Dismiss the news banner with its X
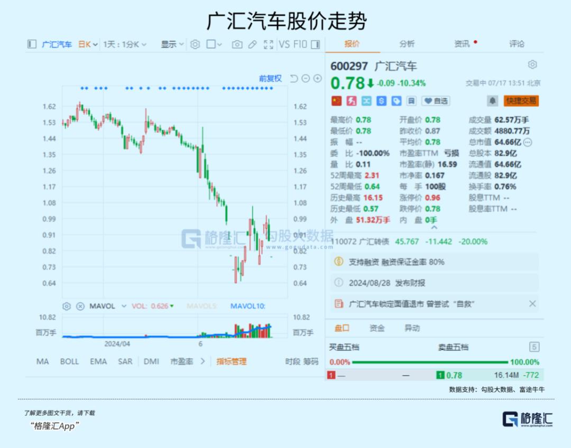This screenshot has height=448, width=571. point(533,303)
